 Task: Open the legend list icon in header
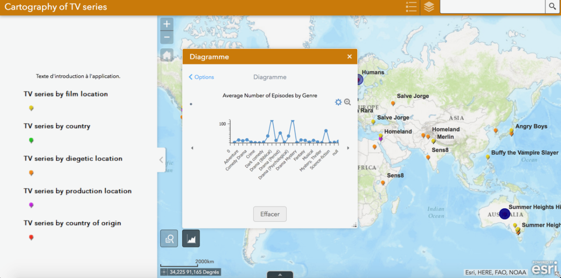411,7
